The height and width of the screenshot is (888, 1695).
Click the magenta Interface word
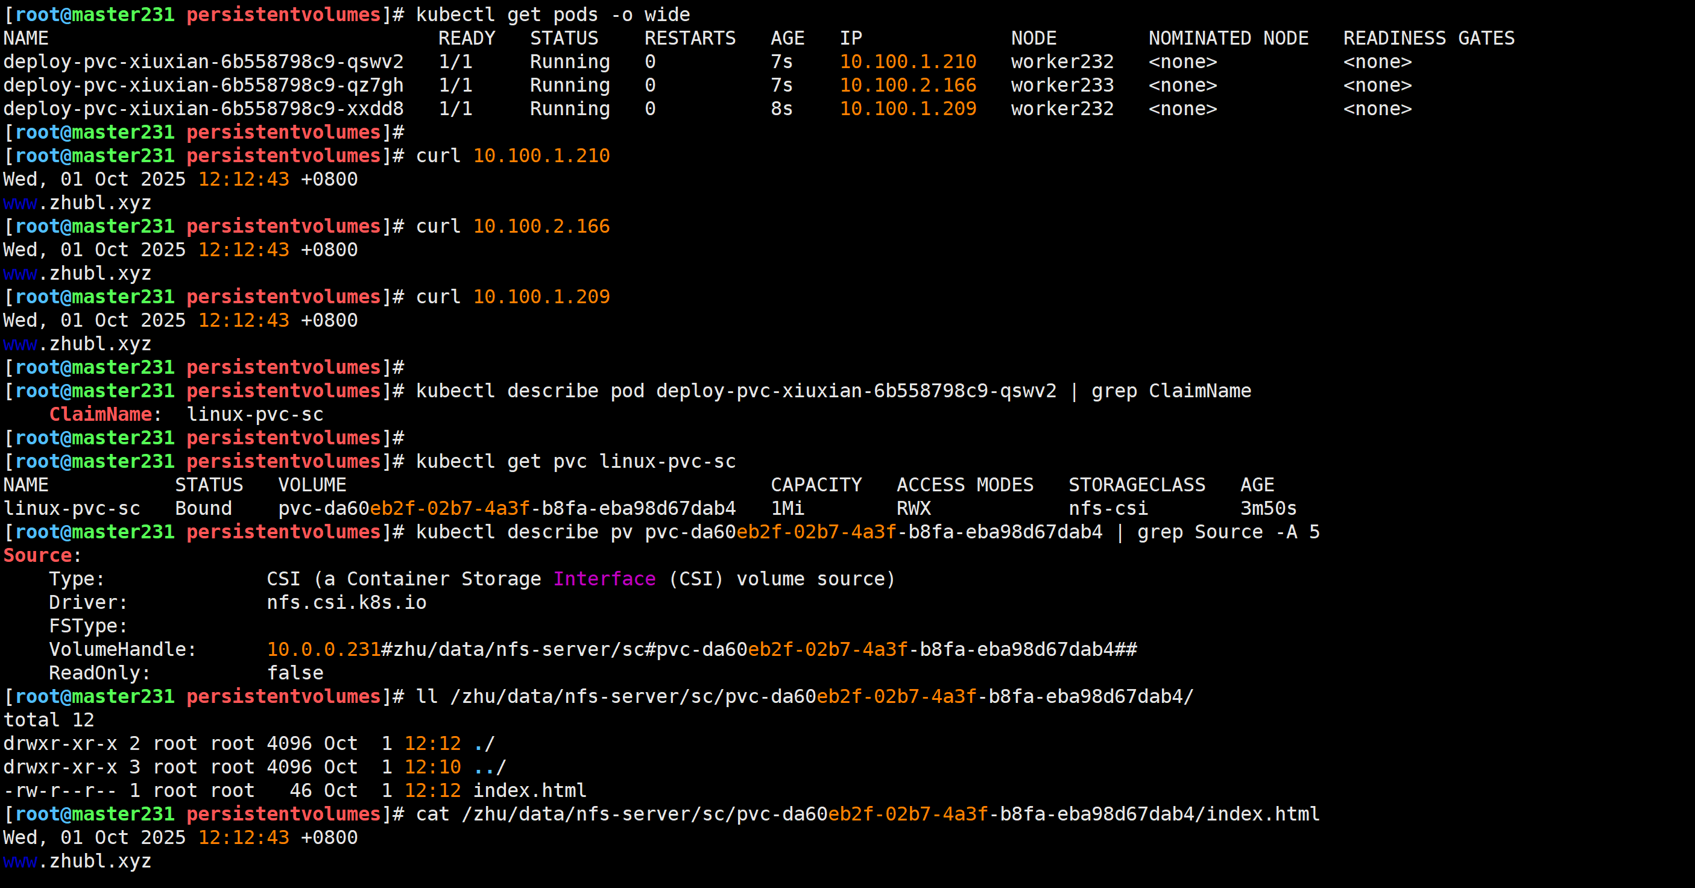click(x=604, y=579)
